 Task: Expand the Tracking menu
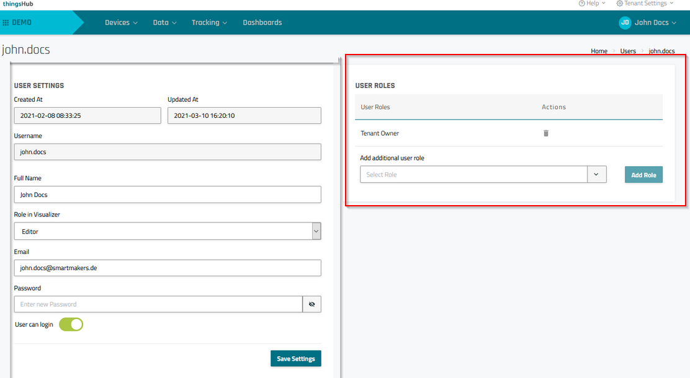(x=209, y=22)
